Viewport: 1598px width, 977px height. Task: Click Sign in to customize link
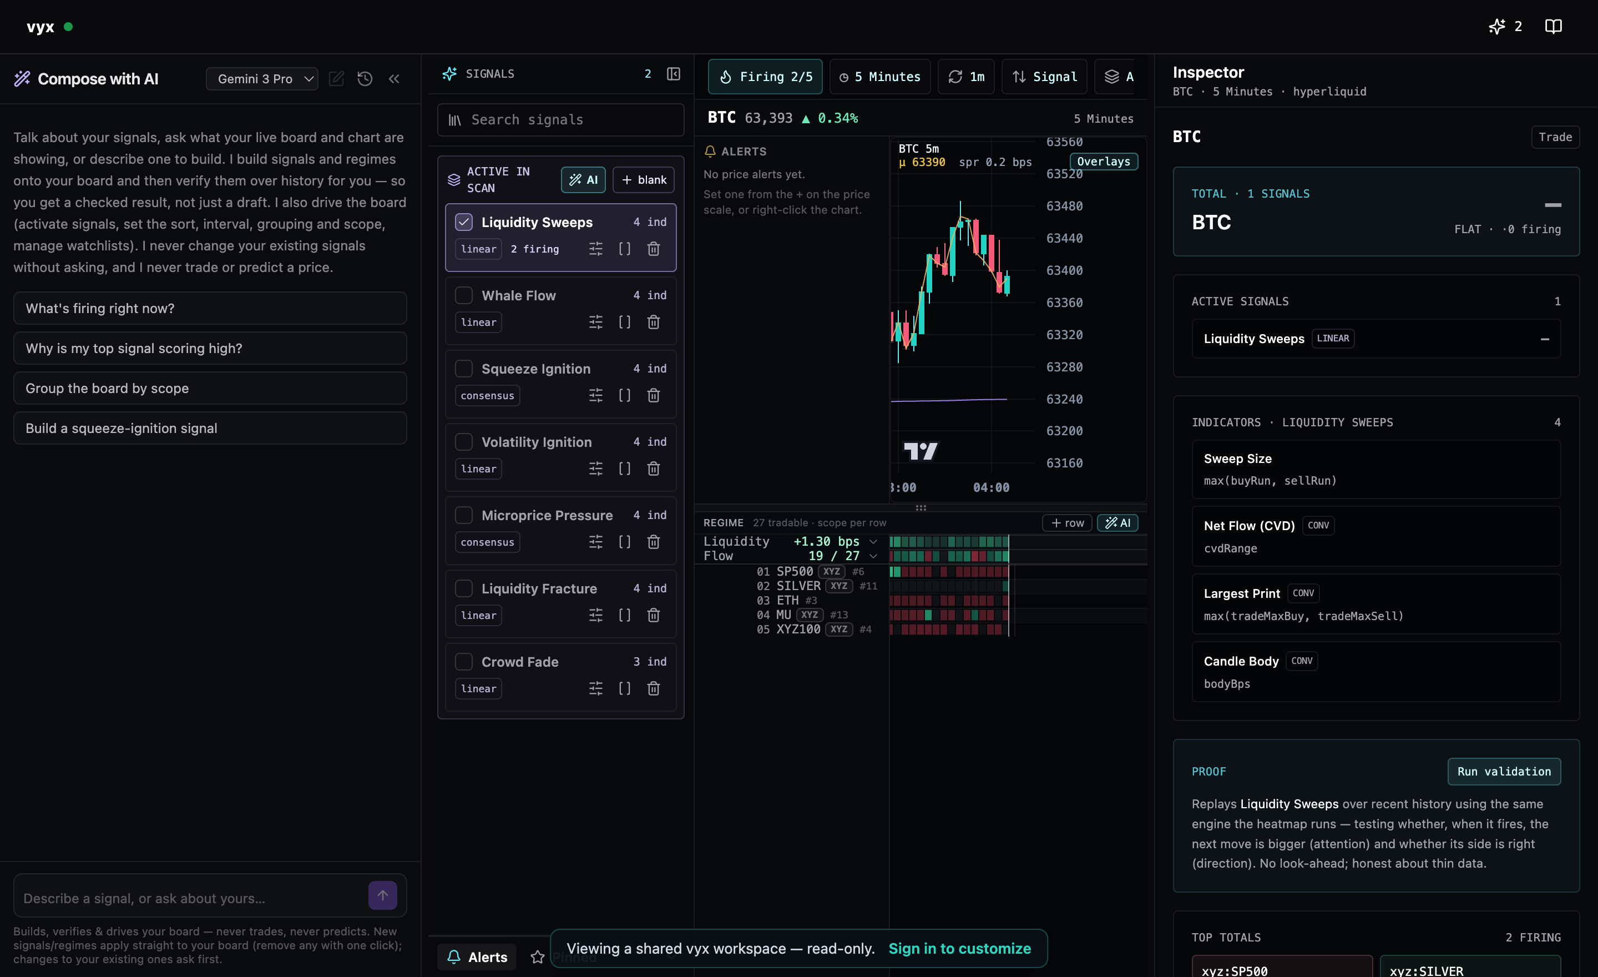click(x=959, y=949)
